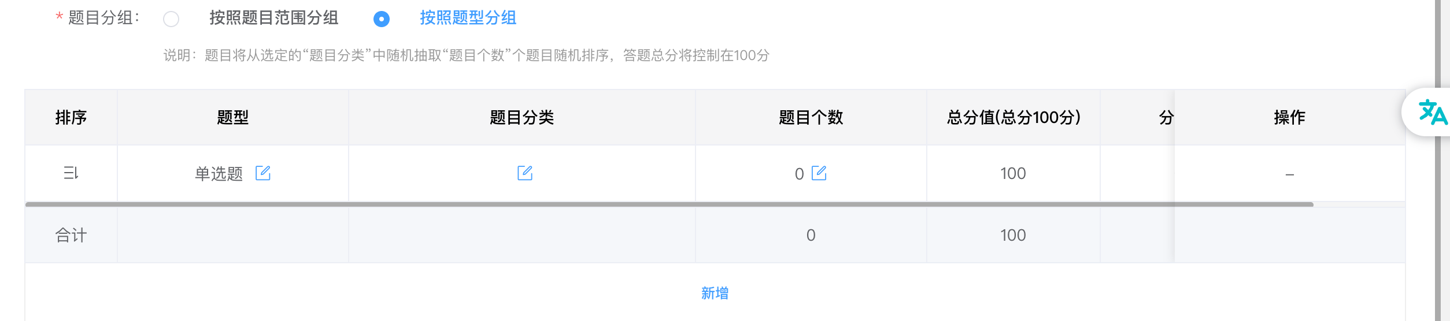Click the vertical scrollbar at right edge

pos(1438,160)
